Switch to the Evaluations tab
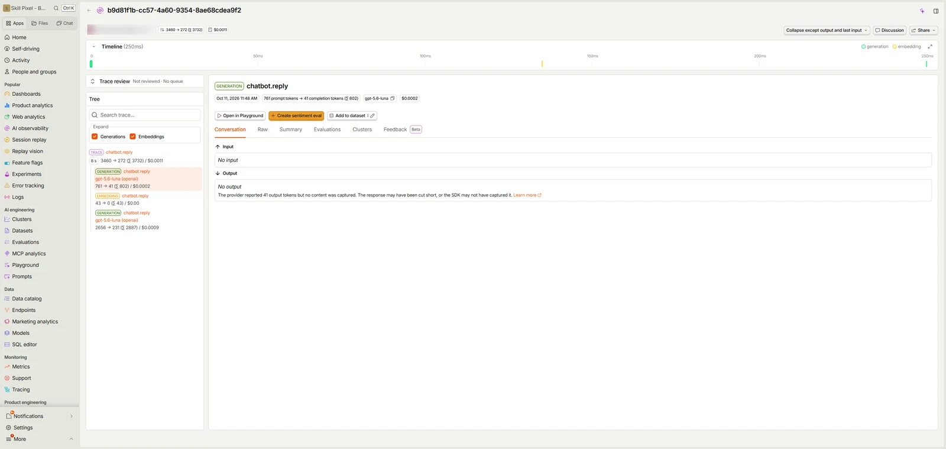 click(x=327, y=130)
